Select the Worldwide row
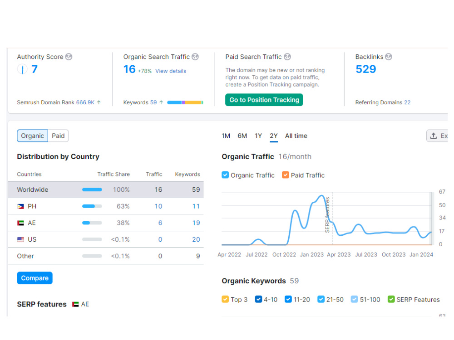454x340 pixels. (106, 189)
